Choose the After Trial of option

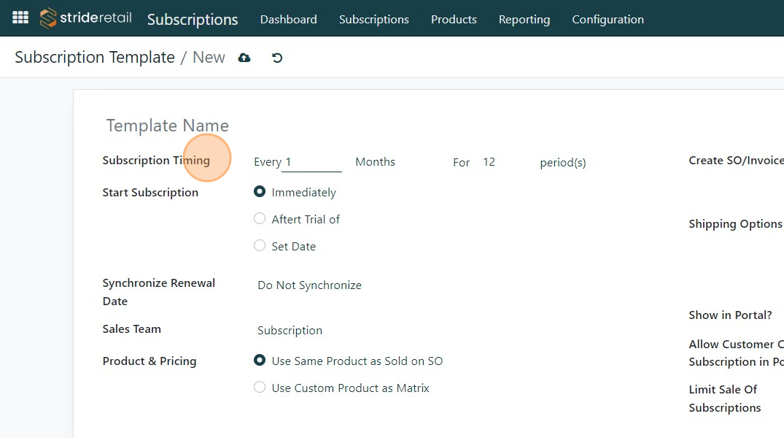click(x=260, y=219)
